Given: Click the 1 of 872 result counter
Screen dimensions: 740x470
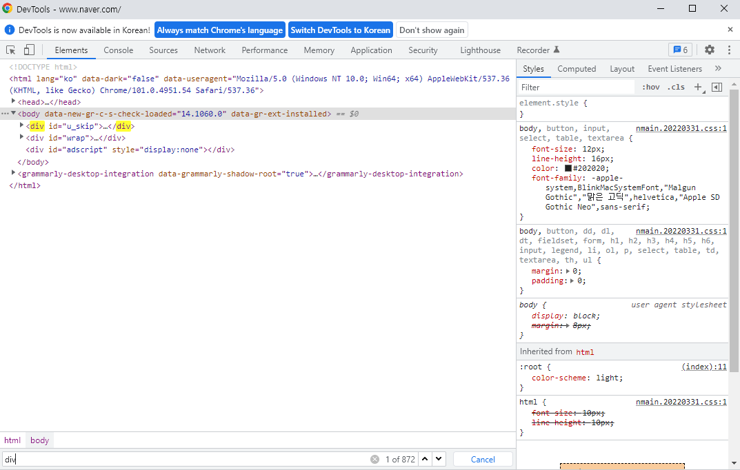Looking at the screenshot, I should click(x=400, y=459).
